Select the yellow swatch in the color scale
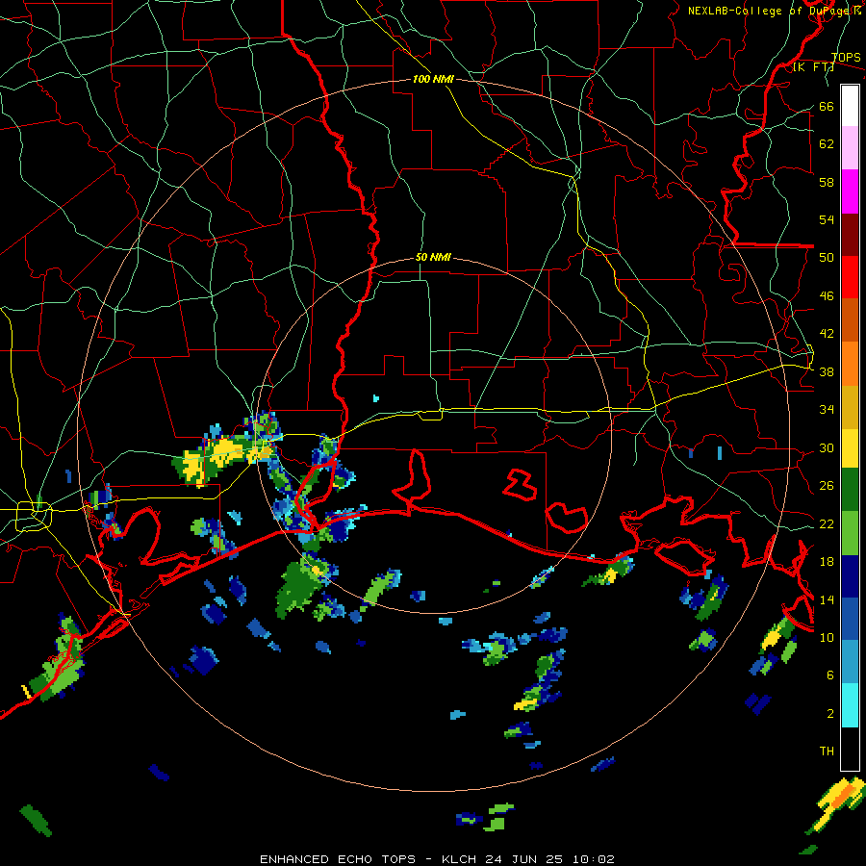 click(850, 448)
